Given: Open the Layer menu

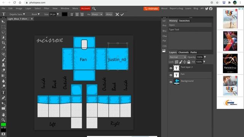Looking at the screenshot, I should pos(28,8).
